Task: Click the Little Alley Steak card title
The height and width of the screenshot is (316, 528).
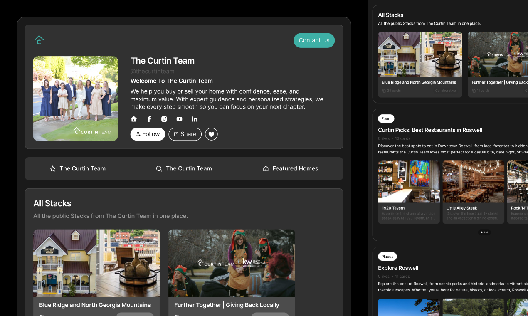Action: click(461, 208)
